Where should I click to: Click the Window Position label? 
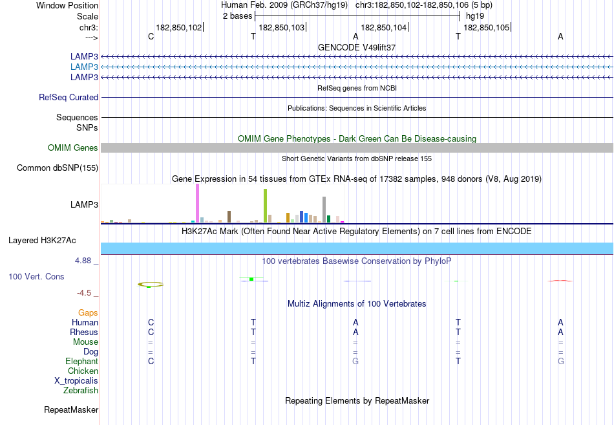tap(67, 5)
